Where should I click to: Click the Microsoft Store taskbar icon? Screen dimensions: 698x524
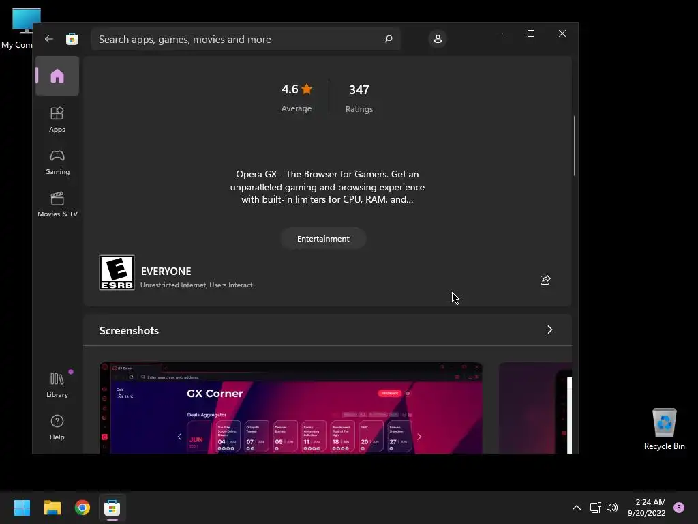point(112,508)
